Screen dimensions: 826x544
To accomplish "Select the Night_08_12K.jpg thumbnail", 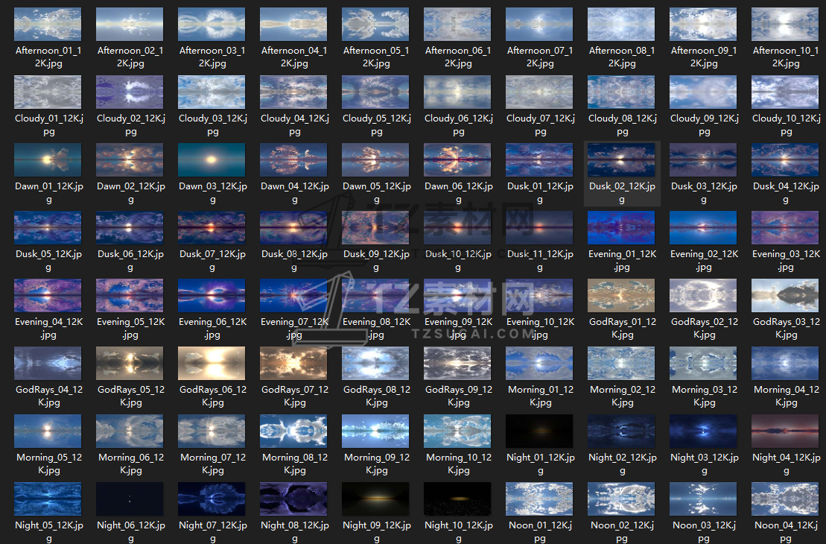I will [293, 499].
